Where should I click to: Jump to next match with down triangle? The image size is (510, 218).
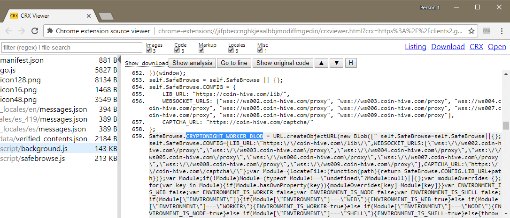[x=337, y=63]
